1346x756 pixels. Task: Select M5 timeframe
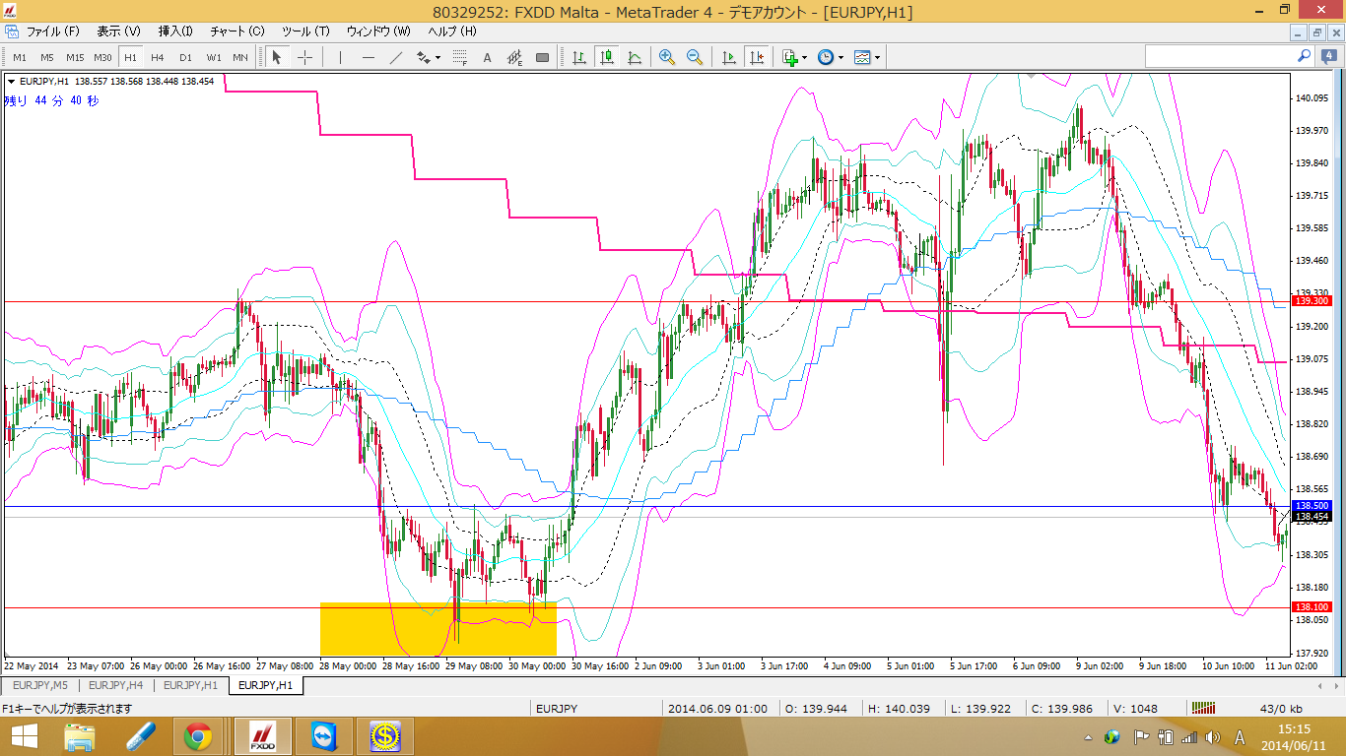coord(47,57)
